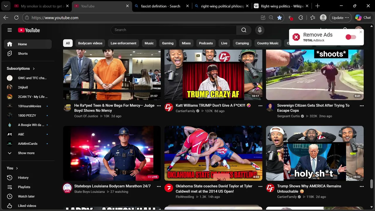
Task: Select the Music filter chip
Action: (x=149, y=43)
